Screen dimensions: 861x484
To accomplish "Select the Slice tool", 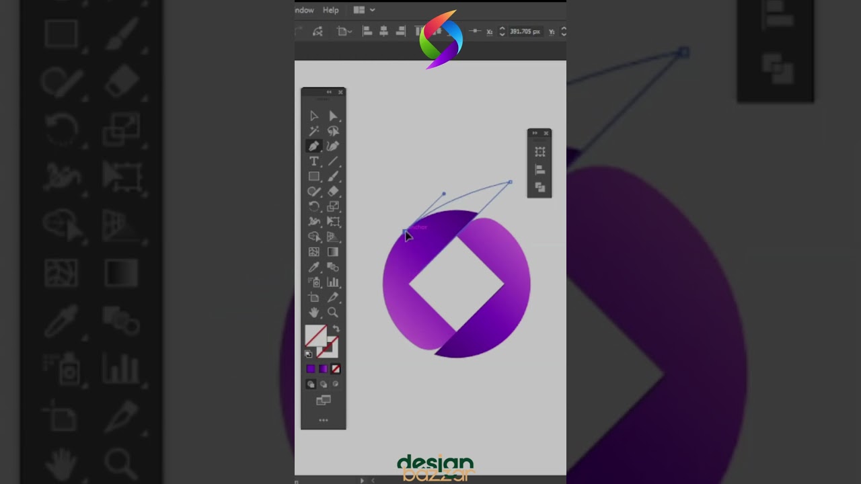I will (333, 297).
